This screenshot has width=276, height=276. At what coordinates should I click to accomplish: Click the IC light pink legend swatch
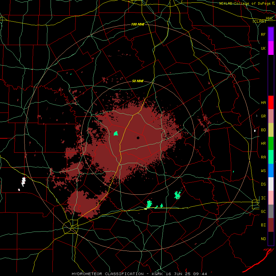point(271,198)
